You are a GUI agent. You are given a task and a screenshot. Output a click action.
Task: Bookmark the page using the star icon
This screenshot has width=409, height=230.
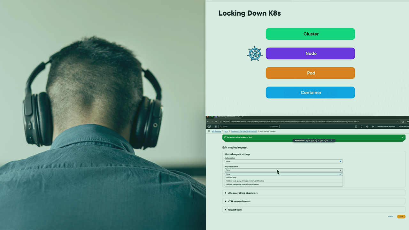pyautogui.click(x=397, y=121)
